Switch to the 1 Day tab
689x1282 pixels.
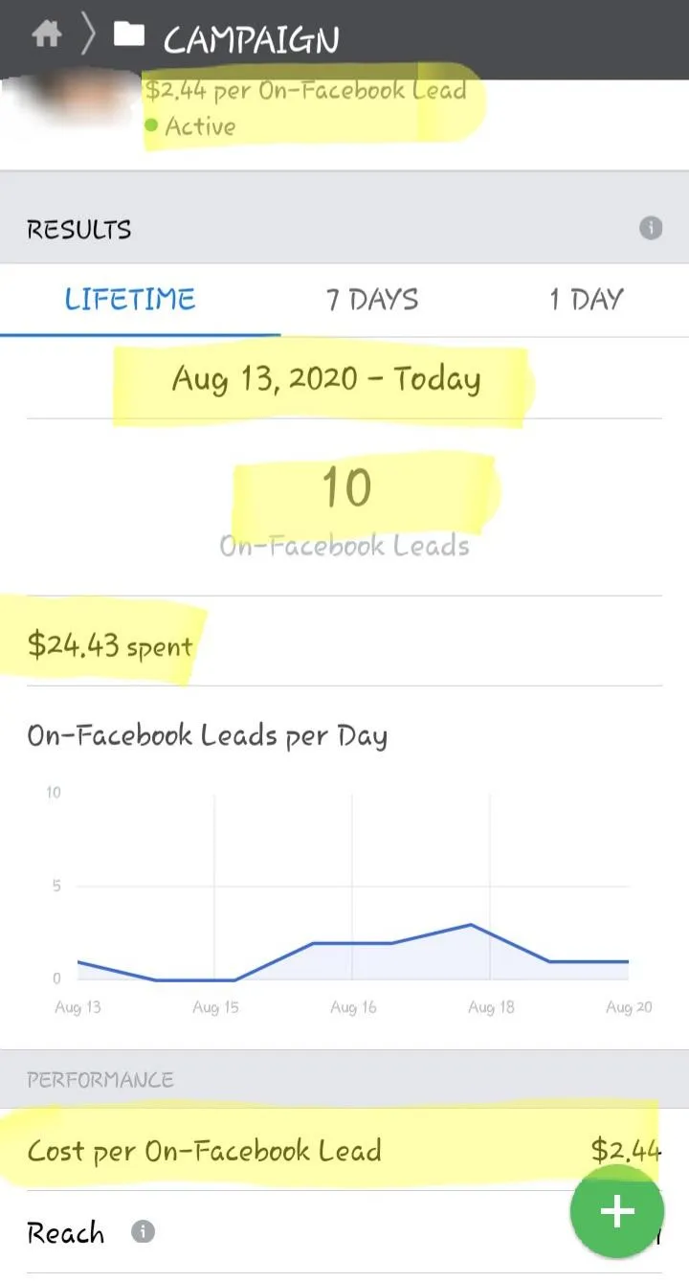tap(586, 299)
